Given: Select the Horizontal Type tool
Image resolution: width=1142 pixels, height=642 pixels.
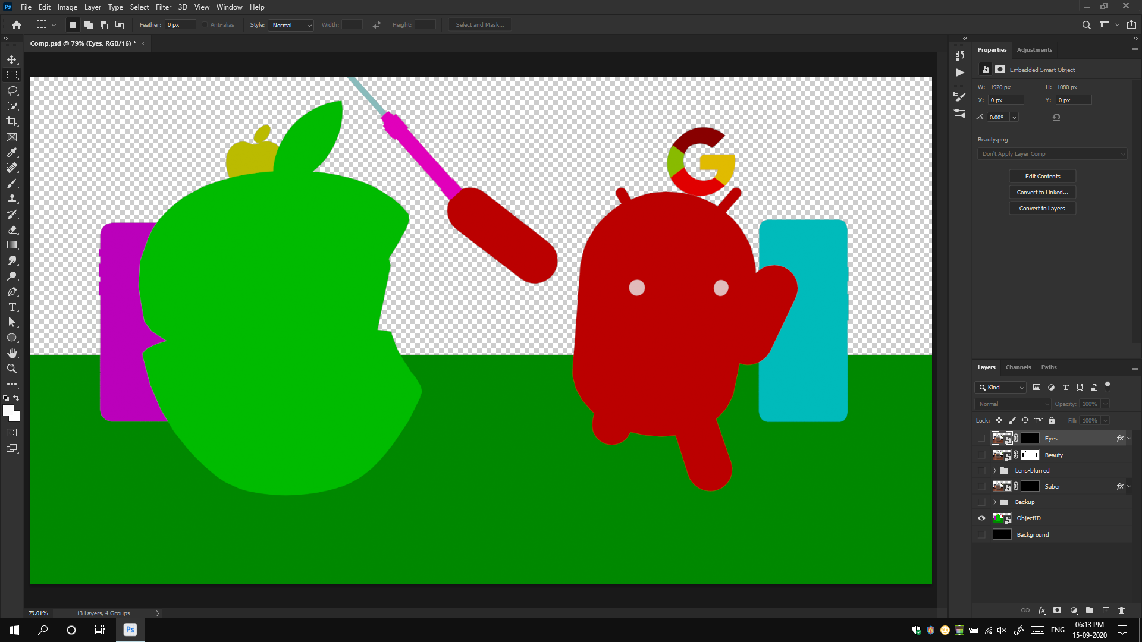Looking at the screenshot, I should point(12,307).
